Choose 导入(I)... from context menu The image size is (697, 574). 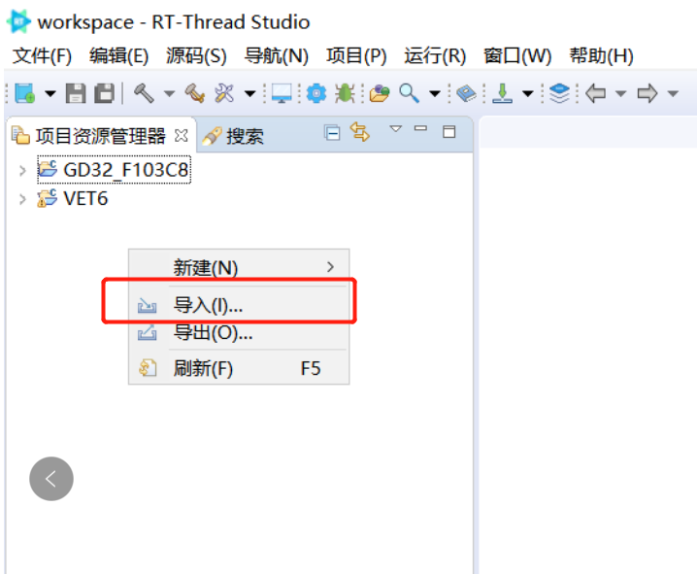tap(239, 305)
